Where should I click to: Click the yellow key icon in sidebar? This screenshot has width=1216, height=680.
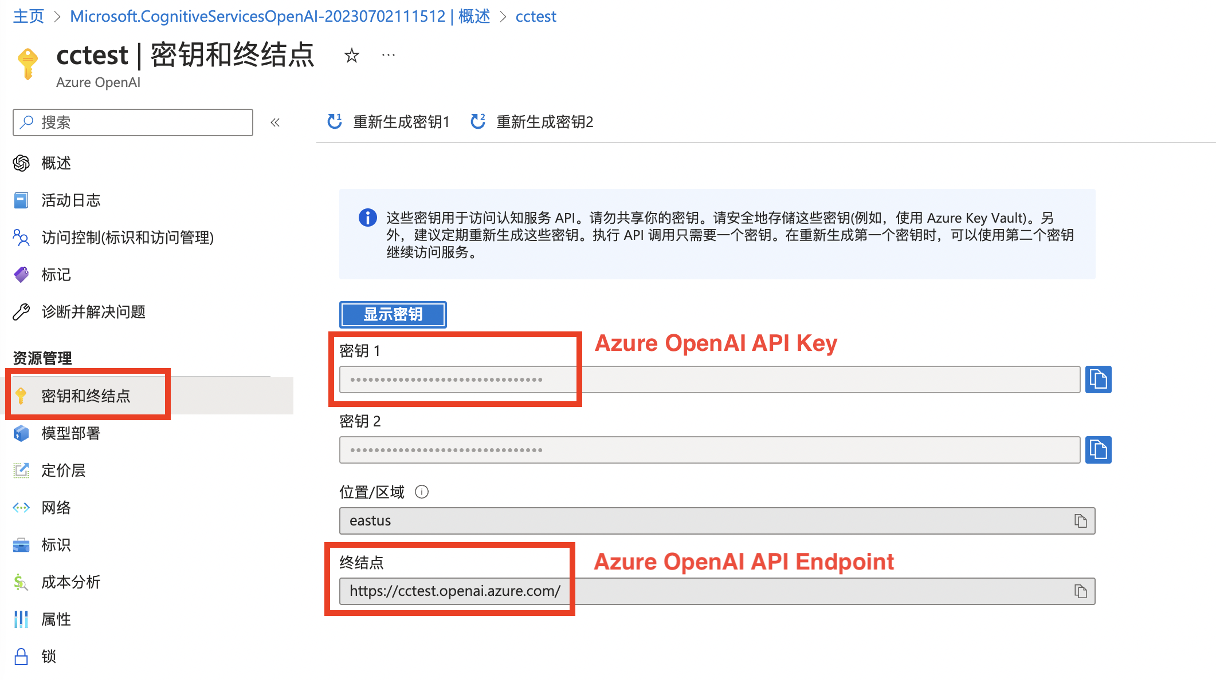click(21, 396)
